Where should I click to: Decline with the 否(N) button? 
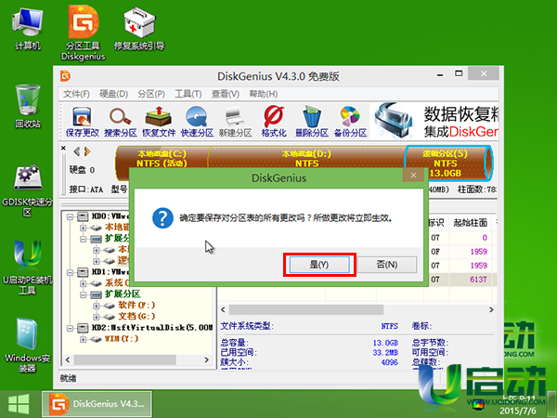click(387, 265)
